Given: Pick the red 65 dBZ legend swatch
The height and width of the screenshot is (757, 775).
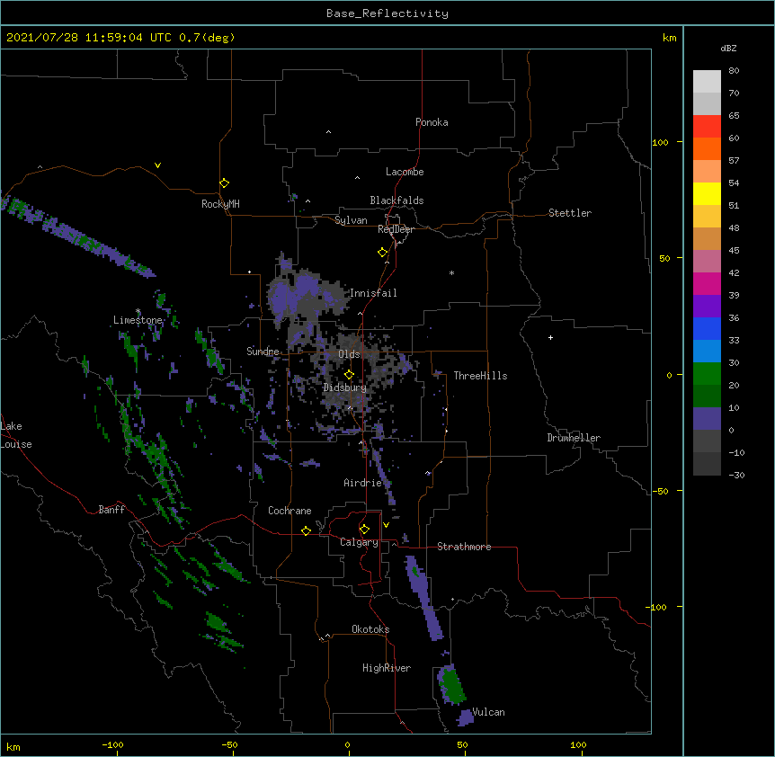Looking at the screenshot, I should tap(707, 127).
